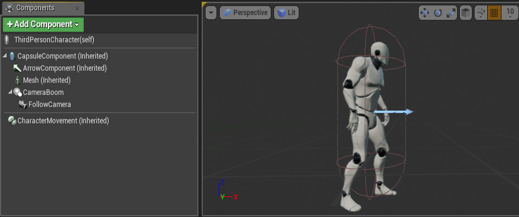519x217 pixels.
Task: Switch to the Components tab
Action: (x=35, y=8)
